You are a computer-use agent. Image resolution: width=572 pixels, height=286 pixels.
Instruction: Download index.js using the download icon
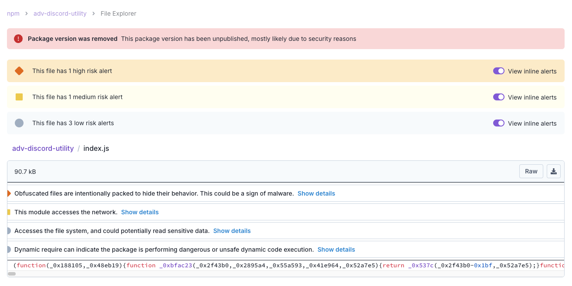pyautogui.click(x=554, y=171)
